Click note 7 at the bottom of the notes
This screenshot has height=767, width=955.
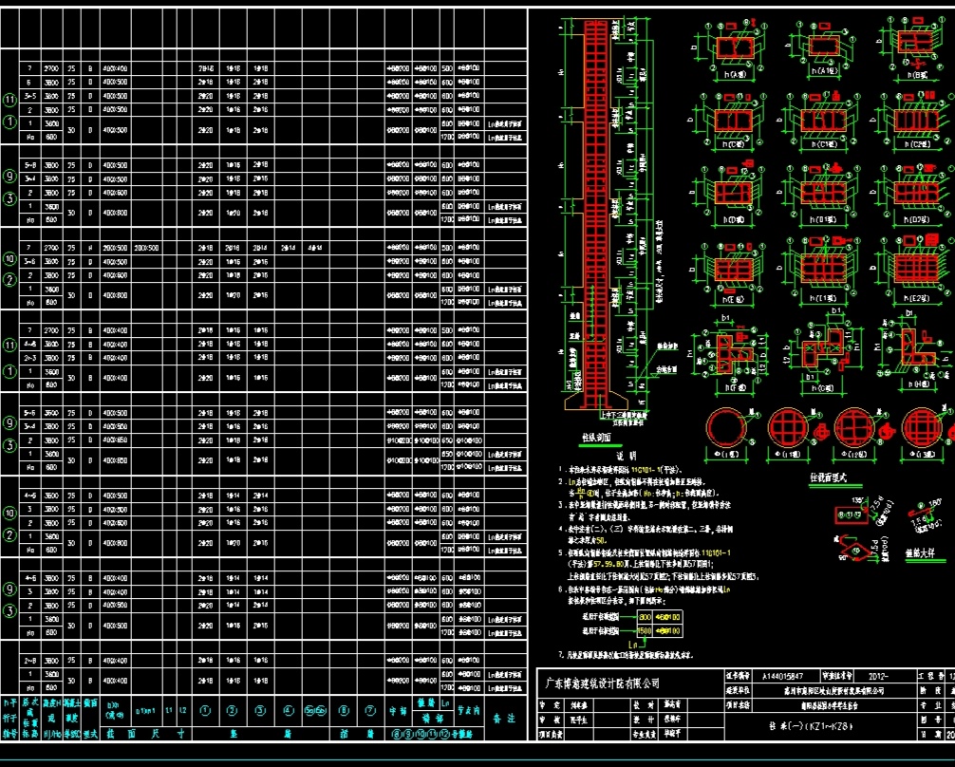point(626,655)
